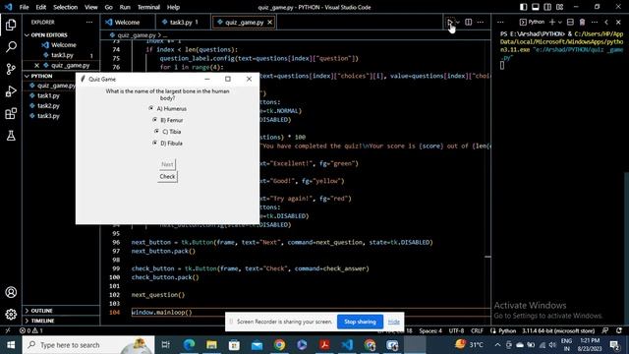
Task: Open Microsoft Edge from taskbar
Action: (189, 345)
